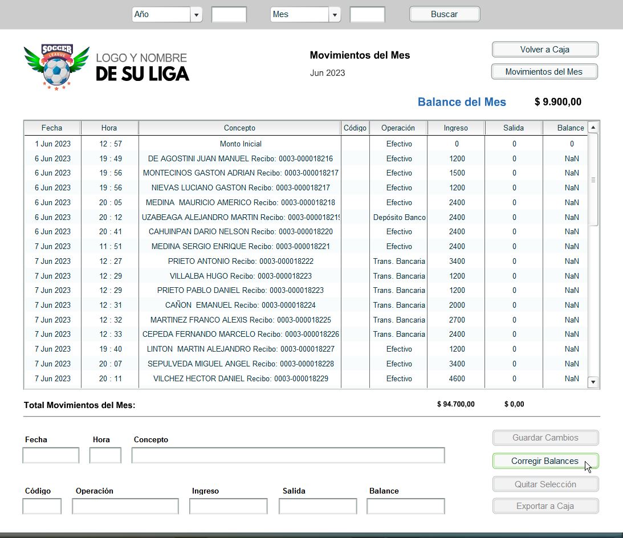Click the Código column header
623x538 pixels.
355,128
